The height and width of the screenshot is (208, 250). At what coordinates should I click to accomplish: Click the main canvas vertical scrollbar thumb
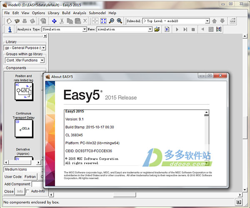[245, 128]
